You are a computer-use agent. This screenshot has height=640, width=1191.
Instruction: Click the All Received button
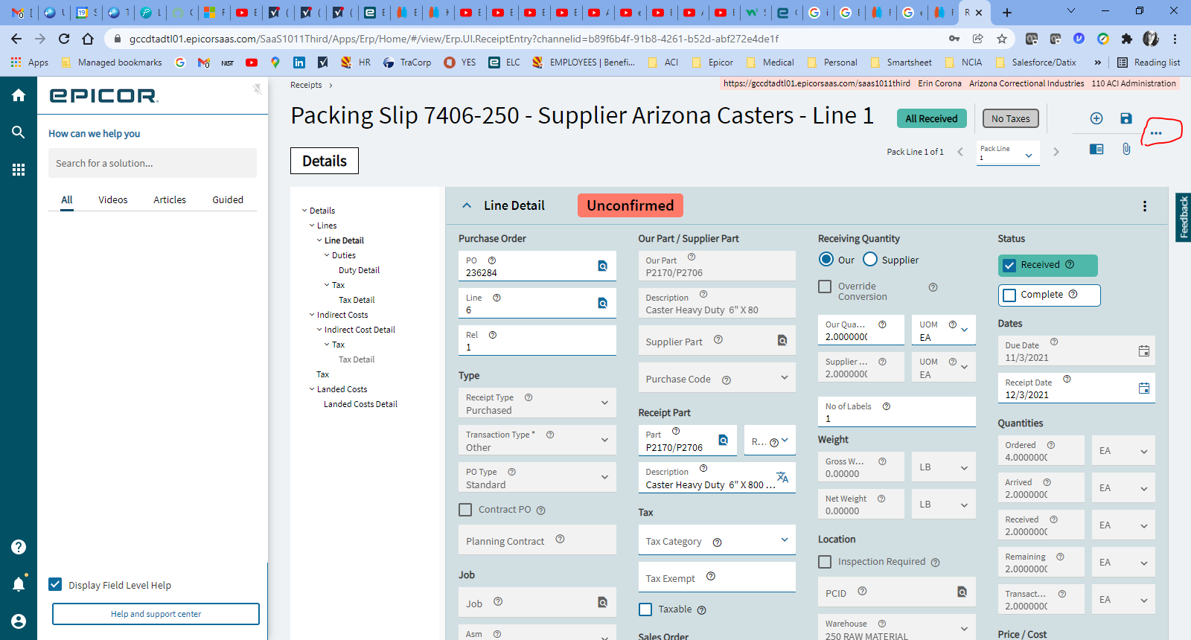tap(931, 118)
